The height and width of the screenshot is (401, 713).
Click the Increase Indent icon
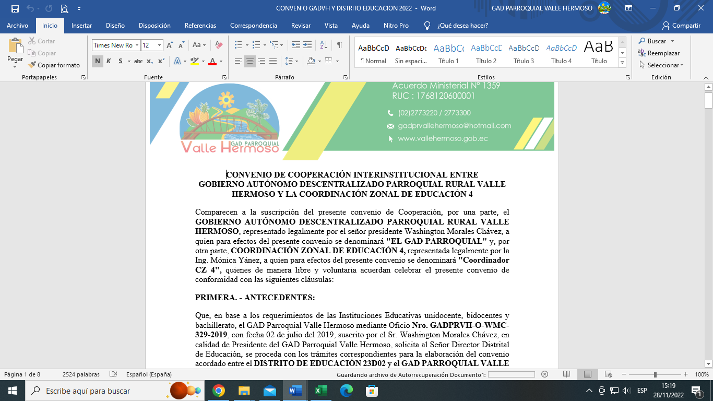pos(307,45)
